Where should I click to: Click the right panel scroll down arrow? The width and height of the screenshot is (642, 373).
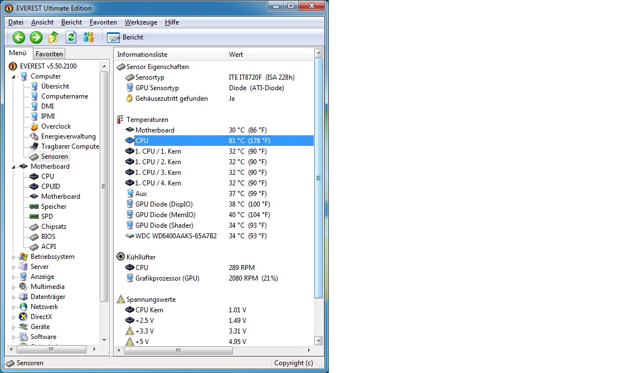coord(319,341)
